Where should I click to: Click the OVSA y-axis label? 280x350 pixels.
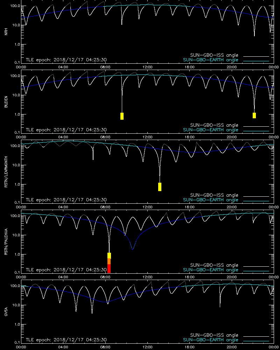coord(6,311)
